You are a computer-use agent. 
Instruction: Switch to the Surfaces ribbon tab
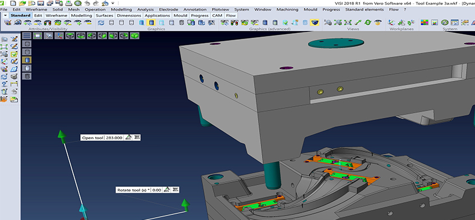pyautogui.click(x=104, y=16)
